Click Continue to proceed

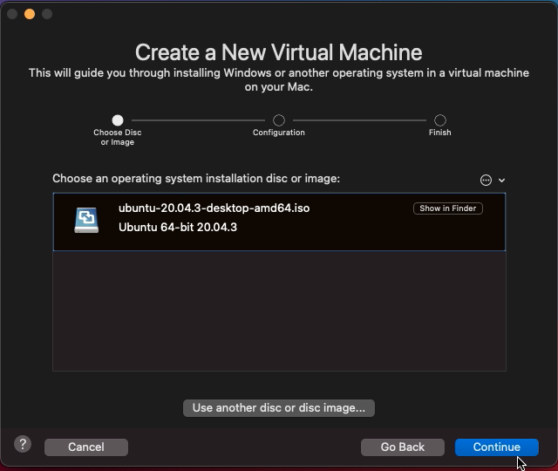point(496,447)
